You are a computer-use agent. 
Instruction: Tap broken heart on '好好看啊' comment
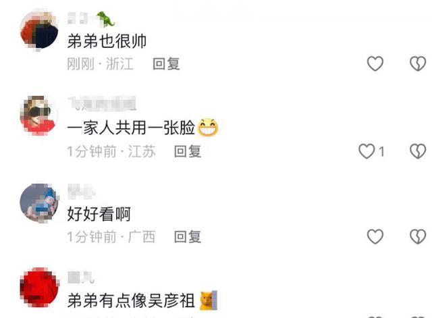(418, 236)
